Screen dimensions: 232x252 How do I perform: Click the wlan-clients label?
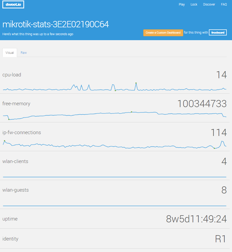coord(15,161)
